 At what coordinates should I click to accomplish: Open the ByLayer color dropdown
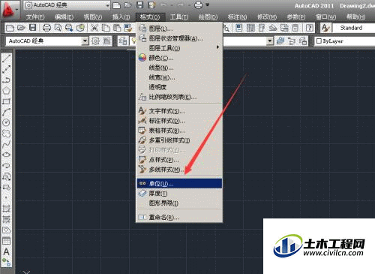tap(345, 41)
